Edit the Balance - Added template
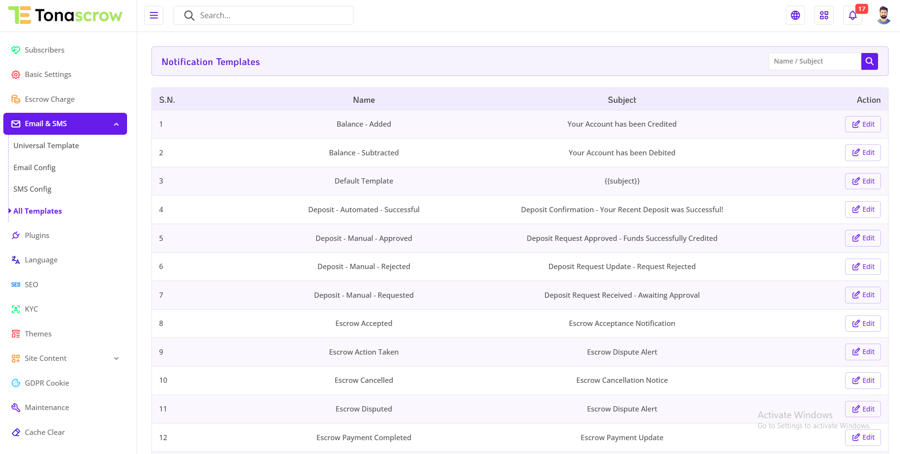The height and width of the screenshot is (454, 900). point(863,124)
